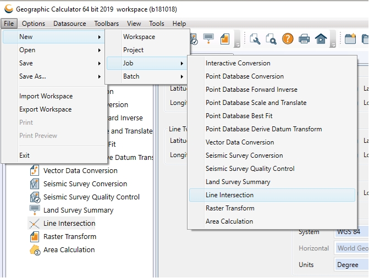Select Land Survey Summary in the job tree
369x278 pixels.
click(x=79, y=210)
